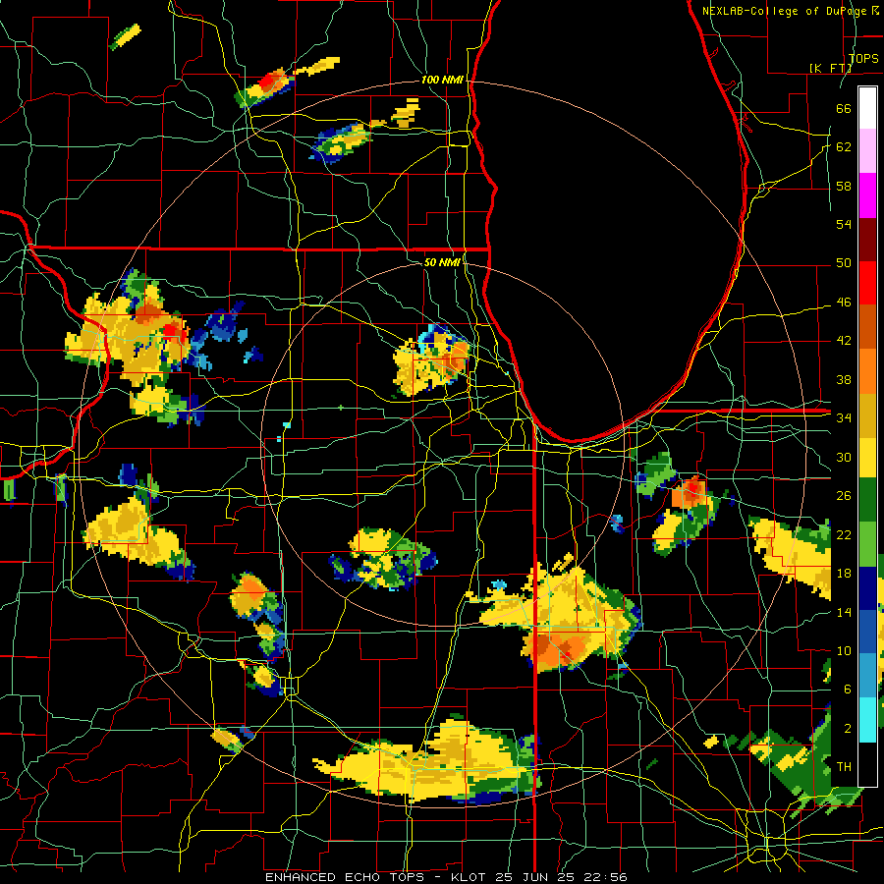Click the '34' legend value
The width and height of the screenshot is (884, 884).
pyautogui.click(x=844, y=418)
